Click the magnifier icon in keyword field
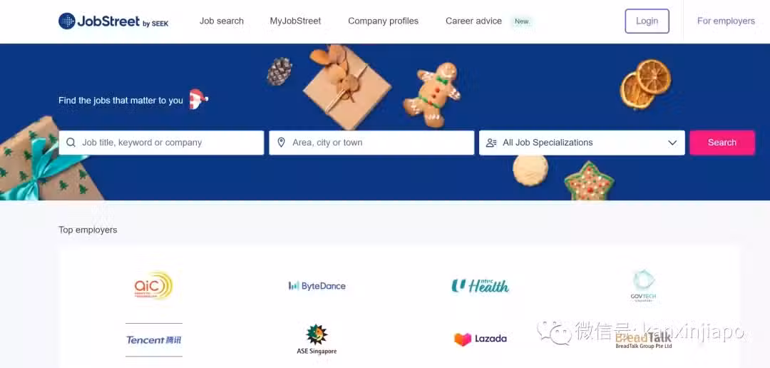This screenshot has height=368, width=770. pos(71,143)
